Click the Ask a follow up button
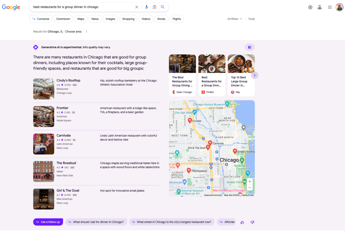 pos(48,222)
